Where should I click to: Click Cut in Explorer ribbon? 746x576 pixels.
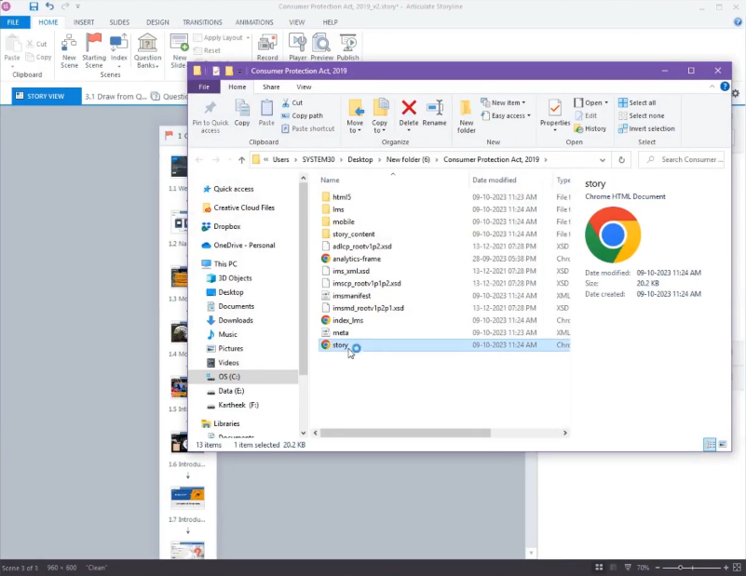pyautogui.click(x=292, y=102)
